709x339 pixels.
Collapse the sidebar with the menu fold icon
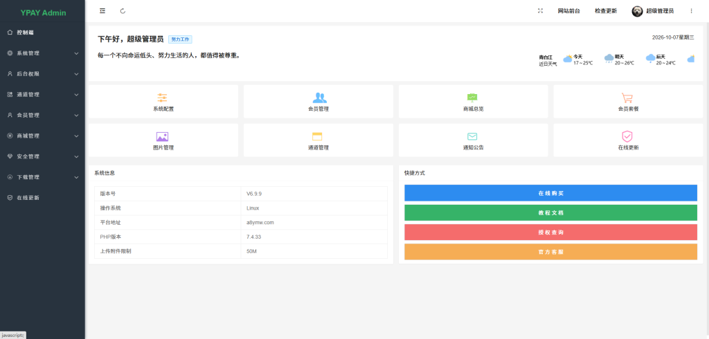102,11
